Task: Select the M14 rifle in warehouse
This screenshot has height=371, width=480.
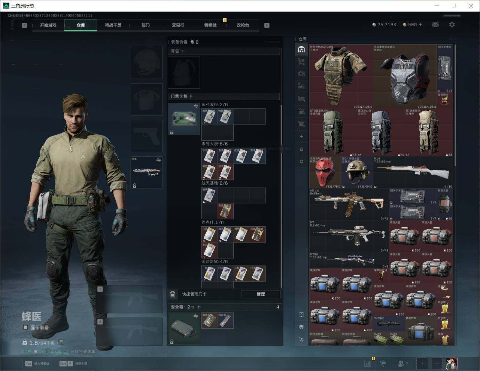Action: 413,172
